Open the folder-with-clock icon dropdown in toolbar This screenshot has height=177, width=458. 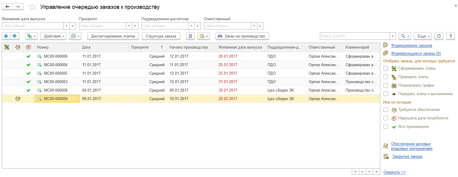click(204, 36)
